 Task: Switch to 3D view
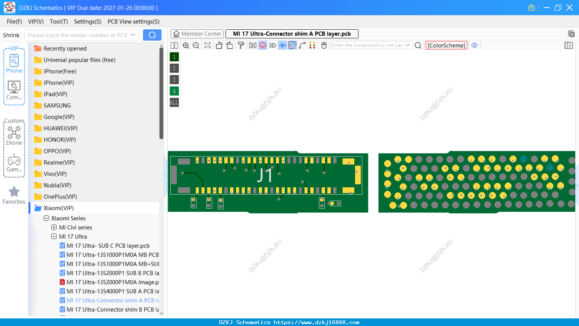point(272,45)
